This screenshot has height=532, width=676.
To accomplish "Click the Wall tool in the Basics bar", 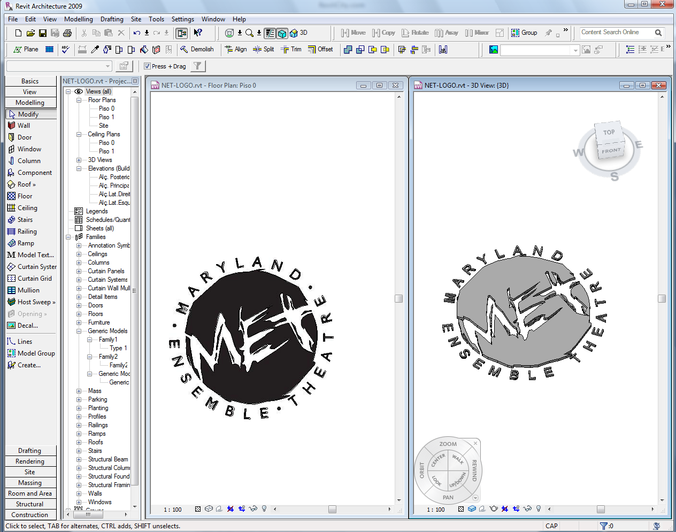I will tap(24, 125).
